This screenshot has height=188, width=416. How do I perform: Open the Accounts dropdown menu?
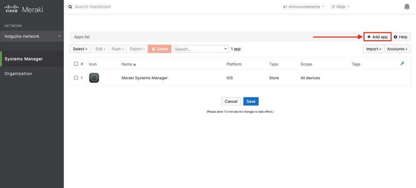tap(397, 49)
